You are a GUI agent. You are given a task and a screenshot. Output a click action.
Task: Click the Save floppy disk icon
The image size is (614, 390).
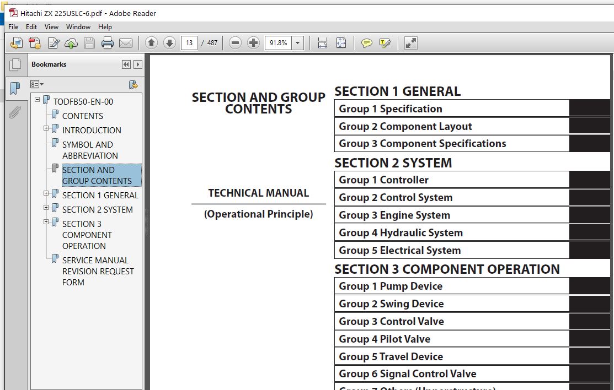(89, 42)
